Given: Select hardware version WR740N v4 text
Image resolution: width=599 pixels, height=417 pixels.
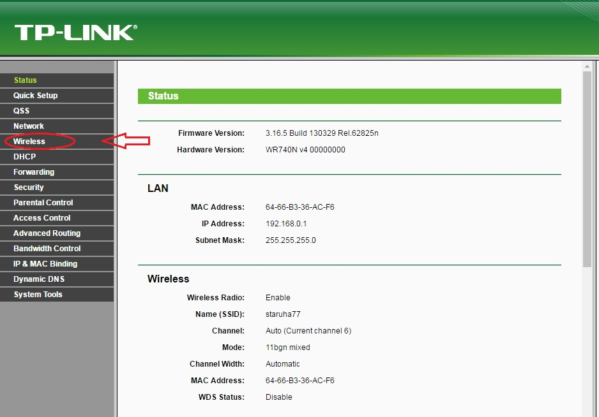Looking at the screenshot, I should 305,150.
